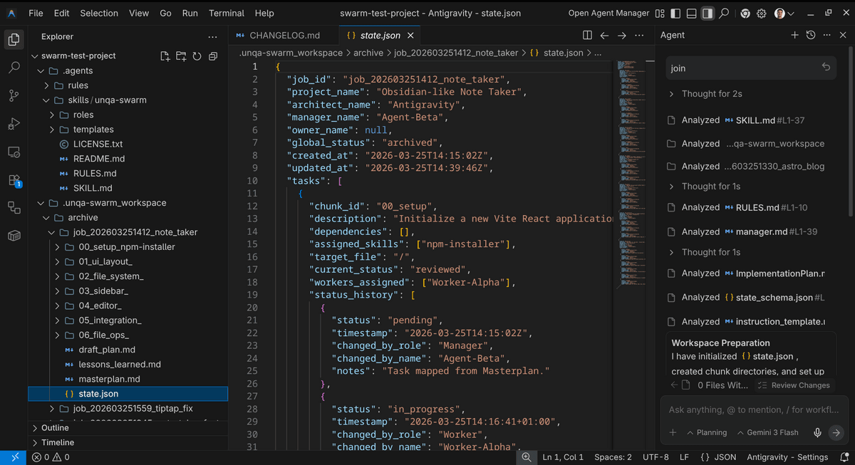The height and width of the screenshot is (465, 855).
Task: Open the Terminal menu
Action: coord(224,14)
